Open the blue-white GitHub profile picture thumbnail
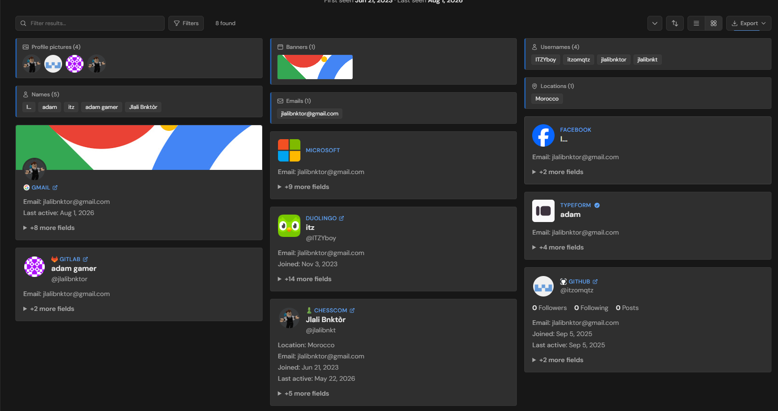This screenshot has height=411, width=778. click(53, 64)
